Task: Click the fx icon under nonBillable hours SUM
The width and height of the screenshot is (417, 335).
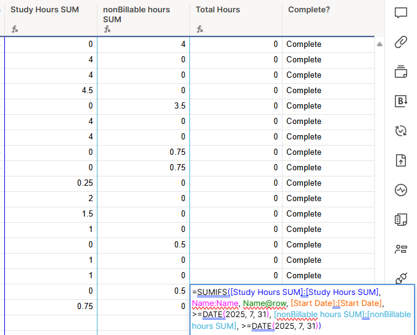Action: 107,29
